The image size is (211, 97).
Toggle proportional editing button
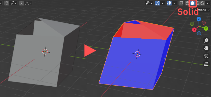click(x=21, y=3)
